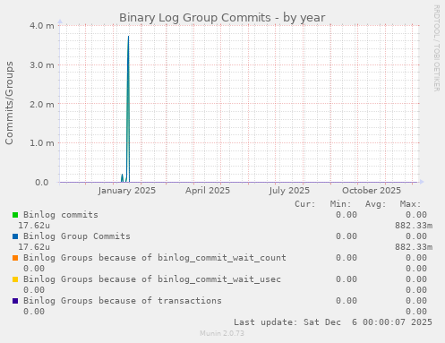Click the "Commits/Groups" vertical axis label
The image size is (445, 343).
pyautogui.click(x=9, y=103)
